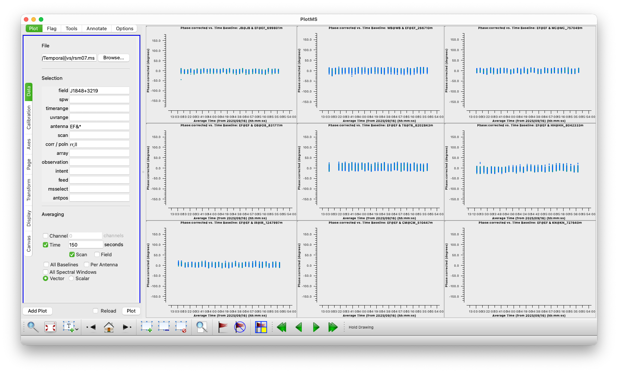618x373 pixels.
Task: Enable Channel averaging checkbox
Action: (46, 236)
